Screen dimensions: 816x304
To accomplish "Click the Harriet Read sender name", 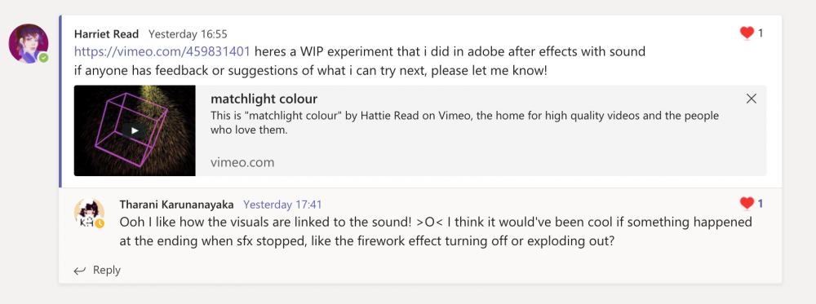I will 106,34.
